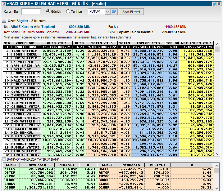This screenshot has height=191, width=223.
Task: Select the OSMANLI YATIR row
Action: pos(108,106)
